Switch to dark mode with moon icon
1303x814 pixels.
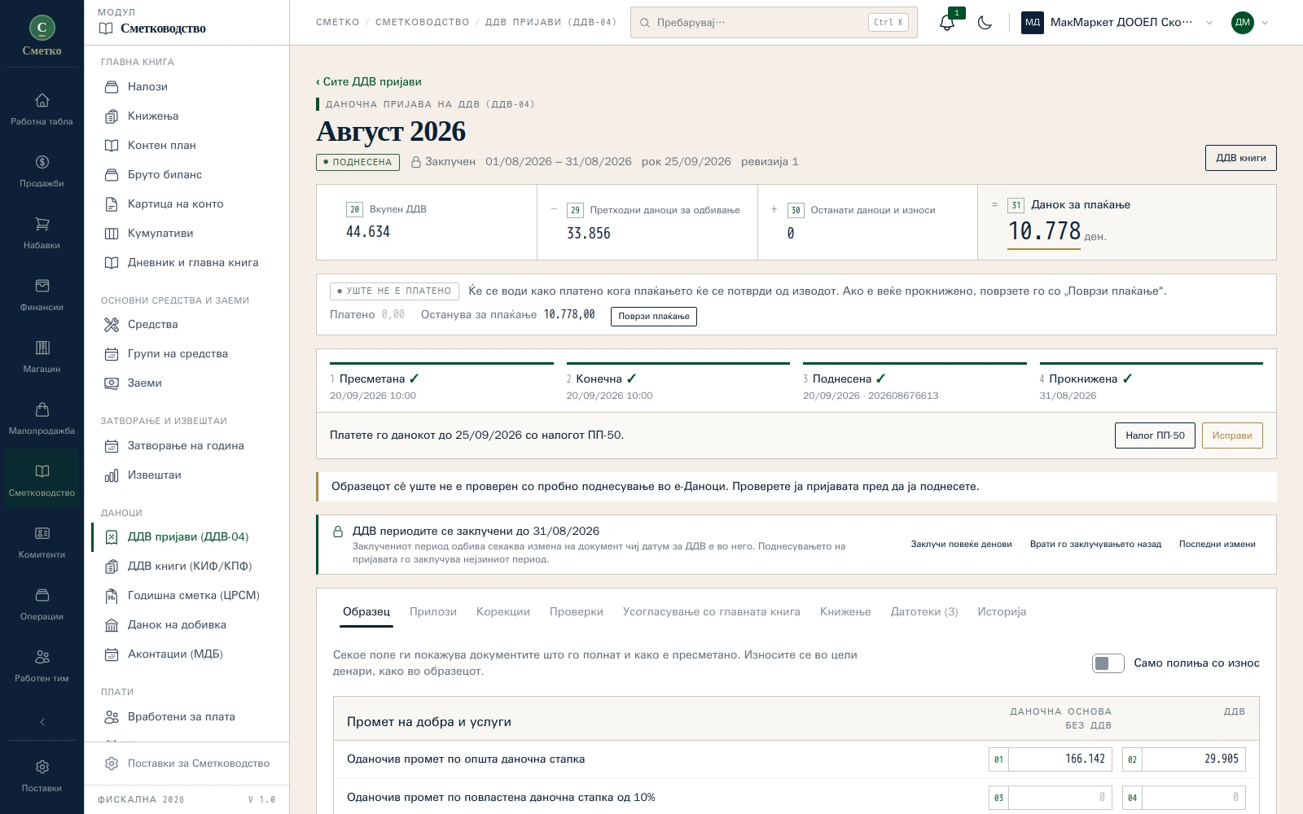[985, 23]
